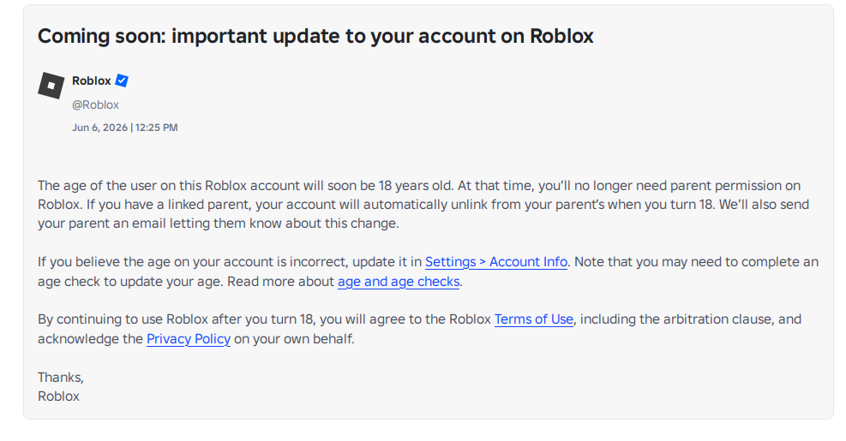The image size is (846, 441).
Task: Open the Terms of Use link
Action: coord(534,319)
